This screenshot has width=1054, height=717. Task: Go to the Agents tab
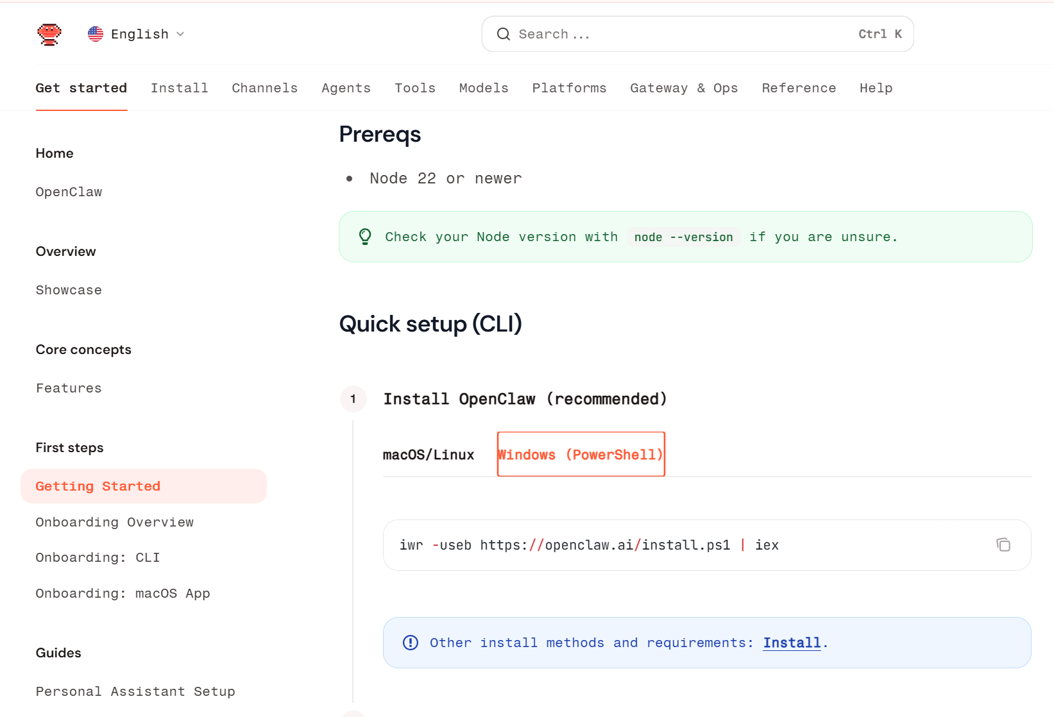(x=346, y=88)
